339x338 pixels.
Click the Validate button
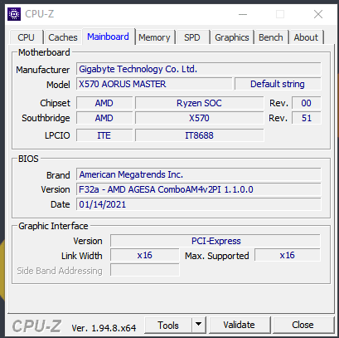[240, 325]
